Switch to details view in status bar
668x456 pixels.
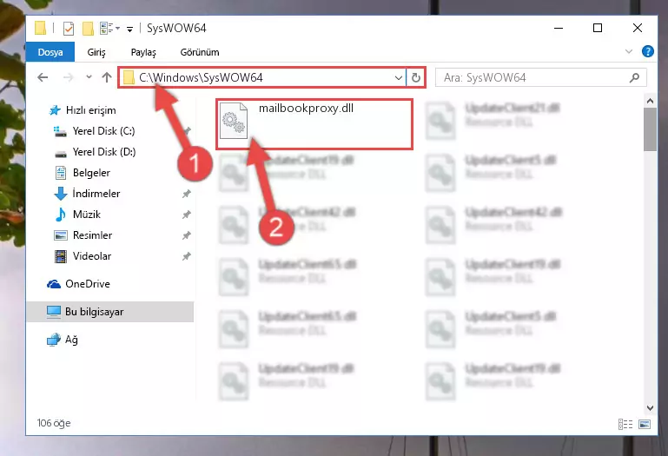[625, 424]
